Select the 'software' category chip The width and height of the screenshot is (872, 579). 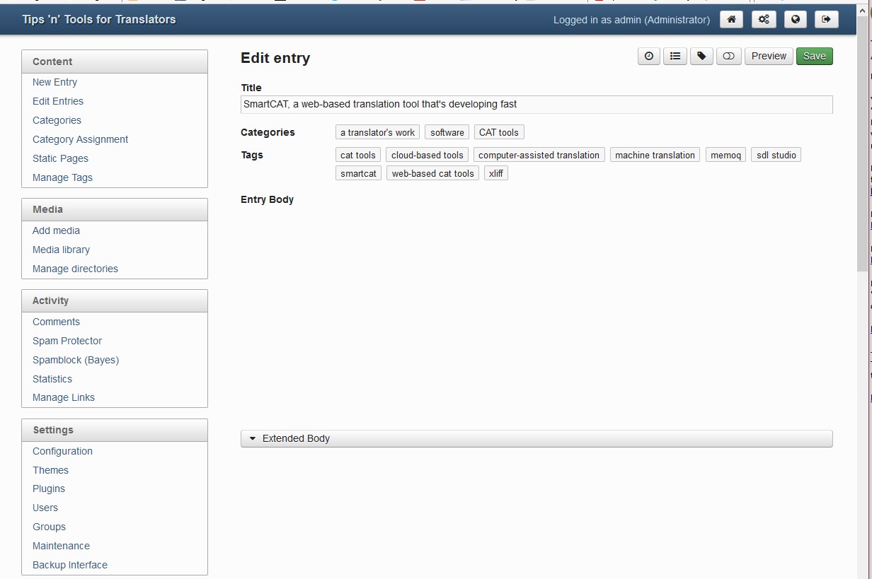447,131
